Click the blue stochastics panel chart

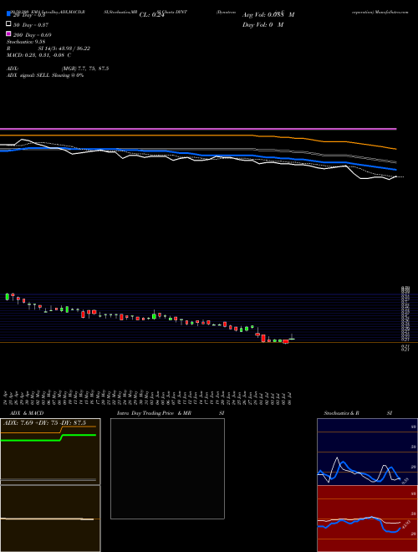pyautogui.click(x=367, y=452)
